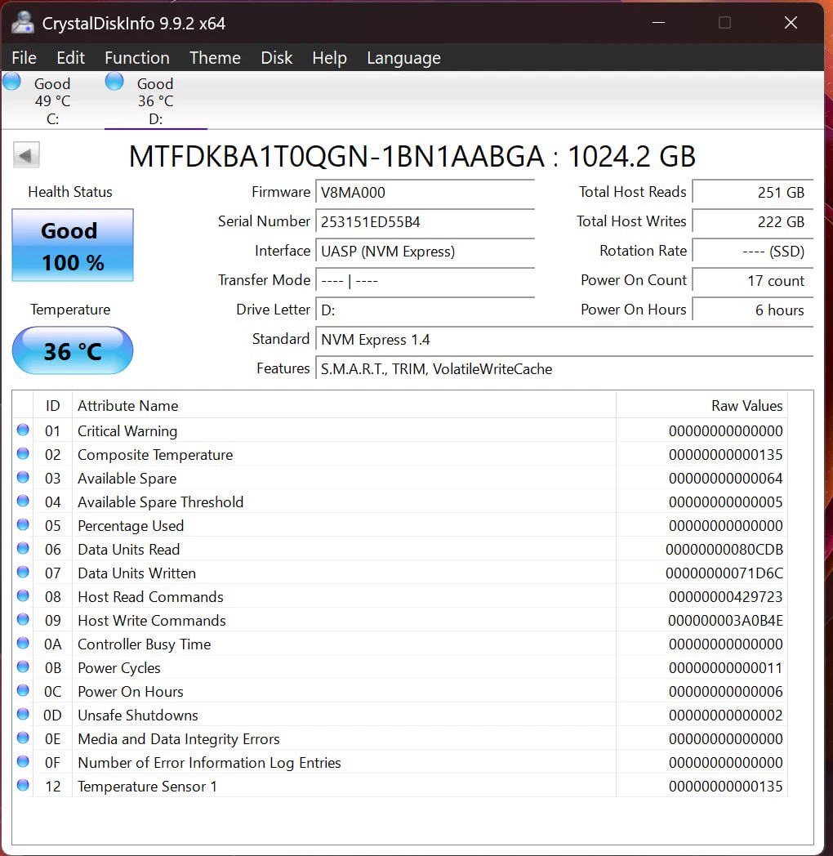Minimize the CrystalDiskInfo window
Screen dimensions: 833x856
point(658,23)
